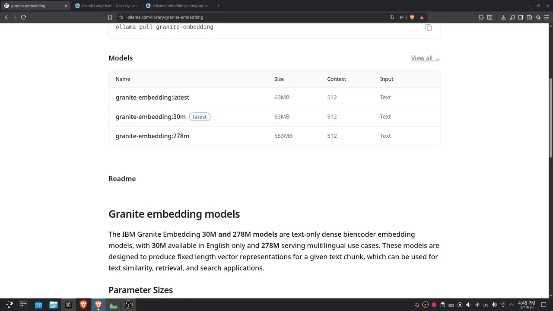Screen dimensions: 553x311
Task: Open Wi-Fi network settings in tray
Action: tap(503, 305)
